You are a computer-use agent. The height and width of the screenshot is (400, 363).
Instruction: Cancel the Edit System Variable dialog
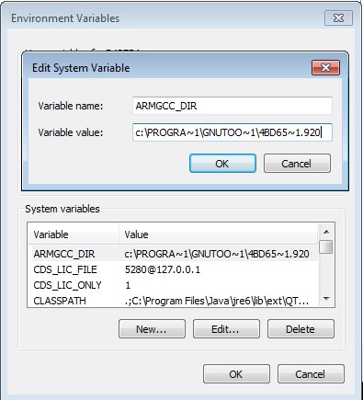click(x=297, y=164)
